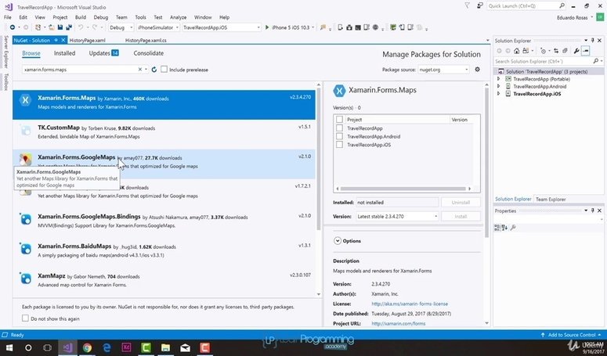Click the Navigate Backward toolbar arrow
This screenshot has height=356, width=607.
tap(13, 27)
